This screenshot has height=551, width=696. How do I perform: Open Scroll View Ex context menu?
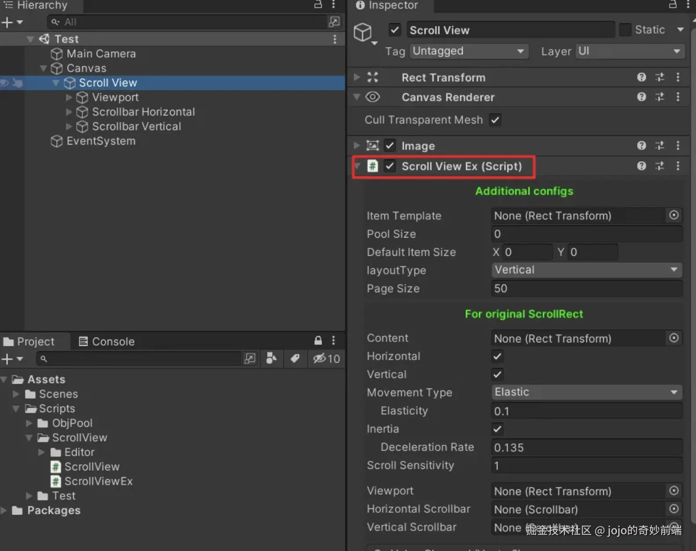click(678, 166)
